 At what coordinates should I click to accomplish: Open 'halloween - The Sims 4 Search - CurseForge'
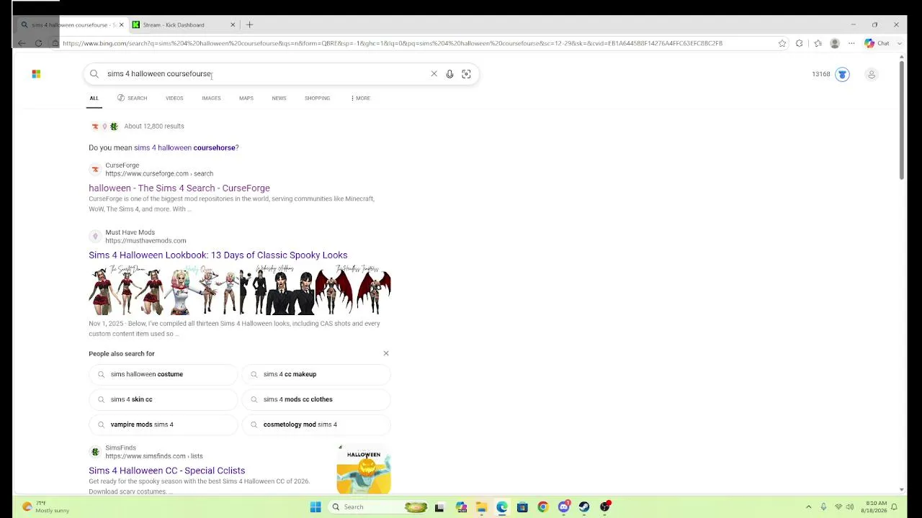tap(179, 188)
